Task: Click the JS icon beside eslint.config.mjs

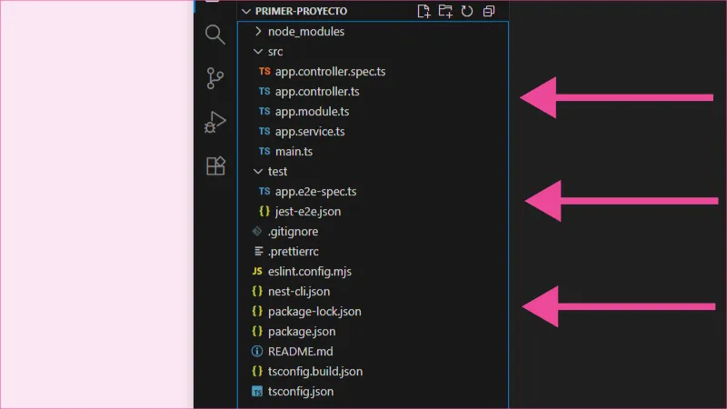Action: 257,271
